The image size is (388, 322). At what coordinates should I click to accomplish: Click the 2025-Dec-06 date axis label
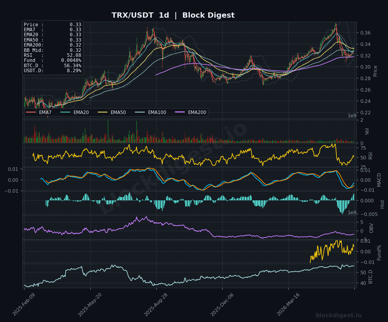(222, 305)
